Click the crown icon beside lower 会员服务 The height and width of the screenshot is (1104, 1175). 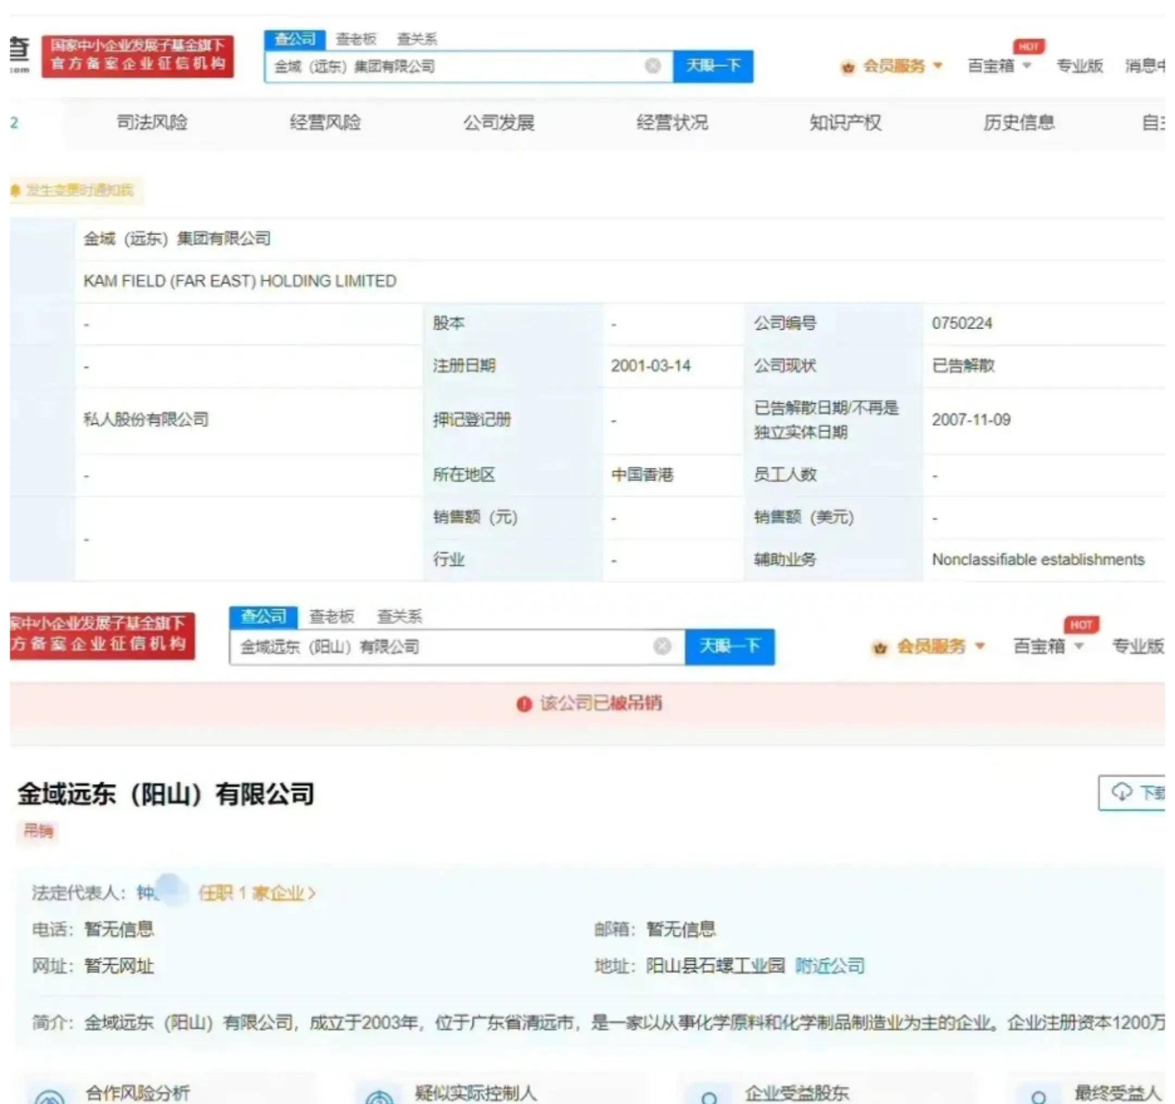point(880,648)
